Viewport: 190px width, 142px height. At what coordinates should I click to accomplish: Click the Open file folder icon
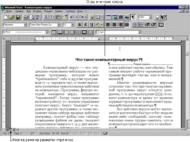(x=12, y=17)
